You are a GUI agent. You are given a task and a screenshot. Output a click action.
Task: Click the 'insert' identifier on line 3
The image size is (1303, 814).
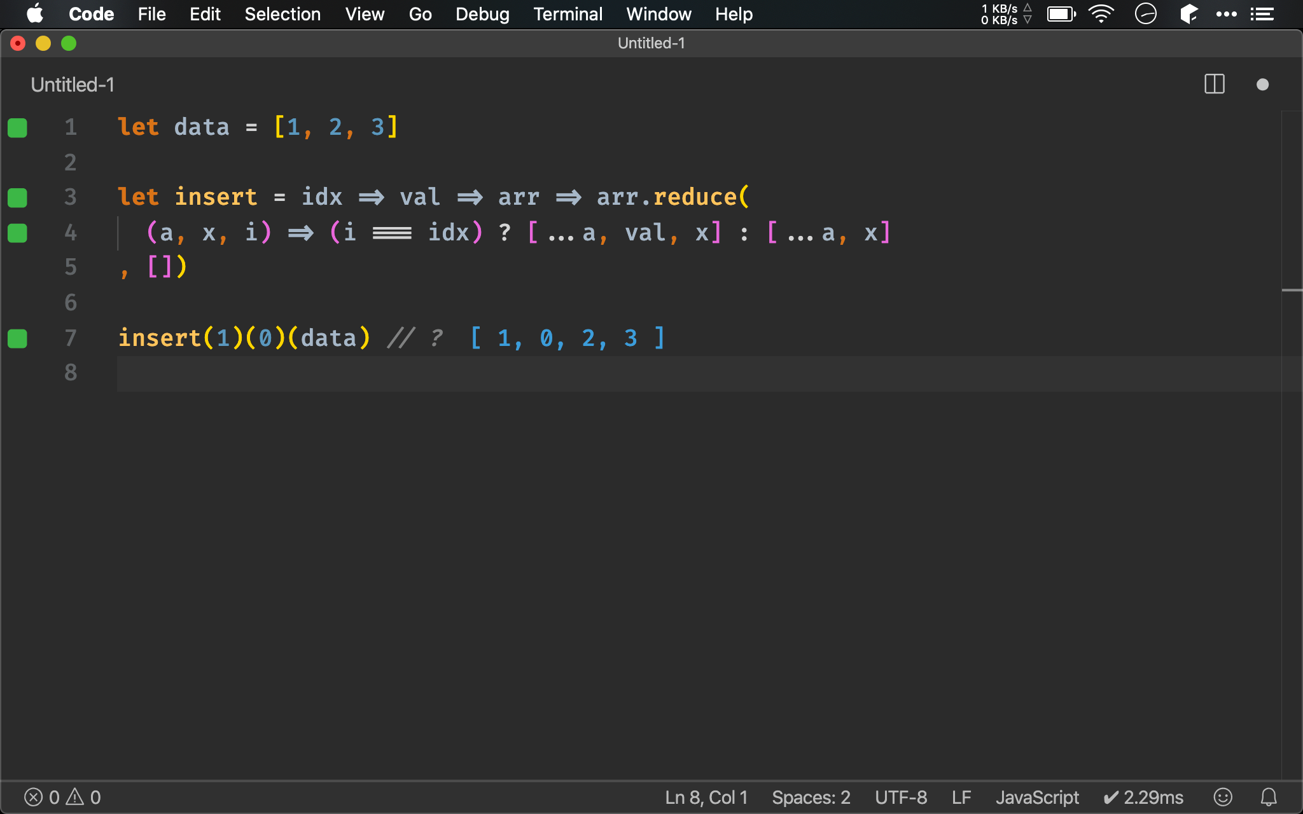(x=216, y=197)
